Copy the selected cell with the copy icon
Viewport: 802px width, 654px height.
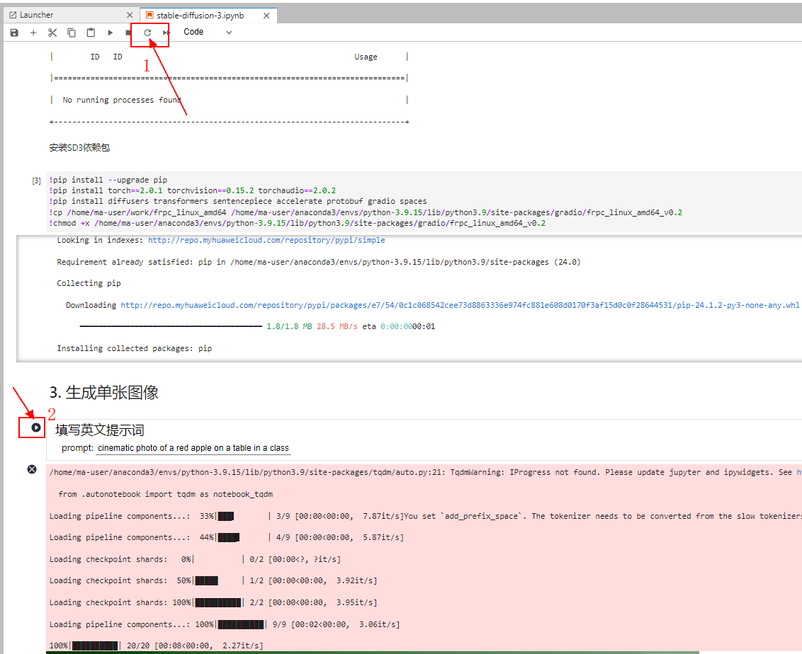pyautogui.click(x=72, y=33)
